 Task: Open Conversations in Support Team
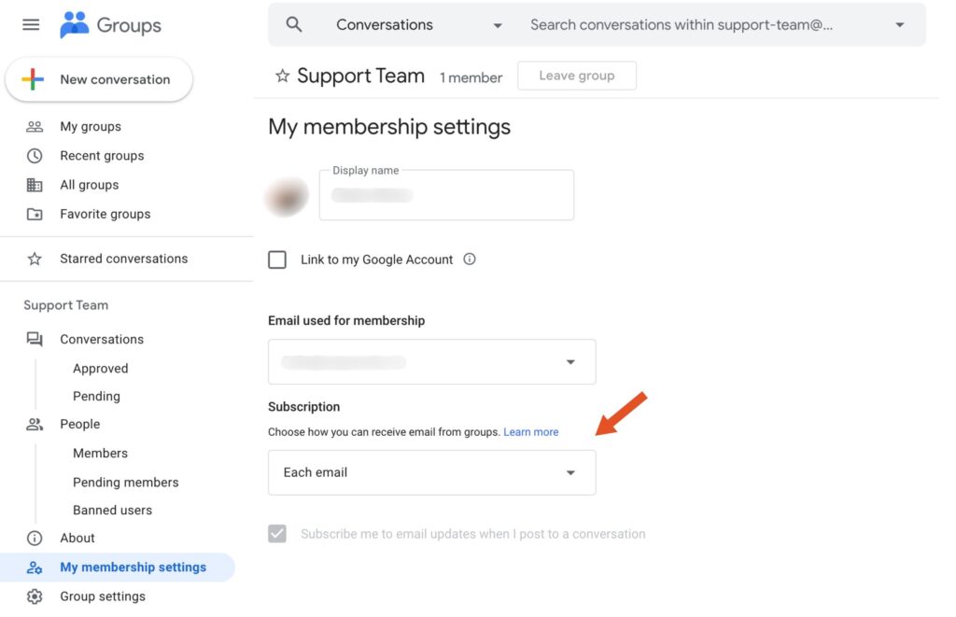[102, 339]
